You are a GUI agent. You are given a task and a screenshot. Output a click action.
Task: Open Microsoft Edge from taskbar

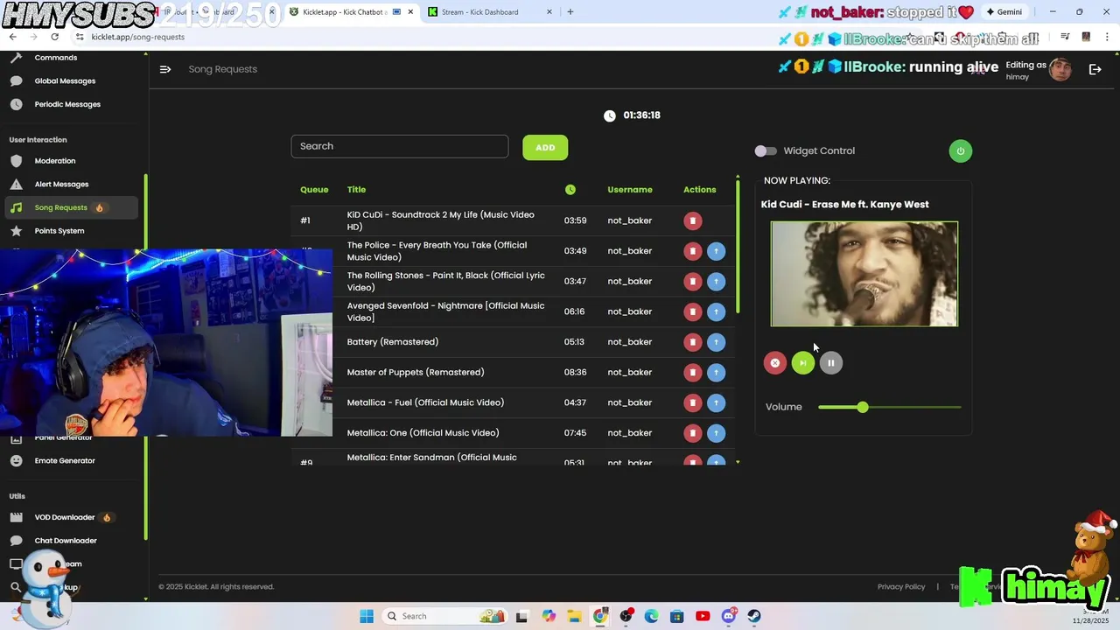click(651, 616)
